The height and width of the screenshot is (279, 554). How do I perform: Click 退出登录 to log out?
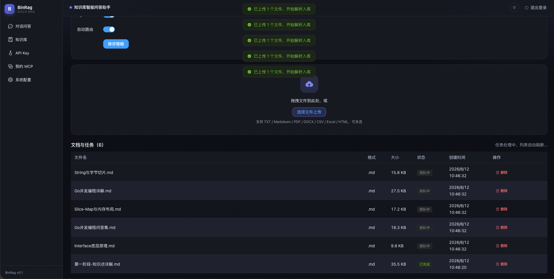click(536, 8)
